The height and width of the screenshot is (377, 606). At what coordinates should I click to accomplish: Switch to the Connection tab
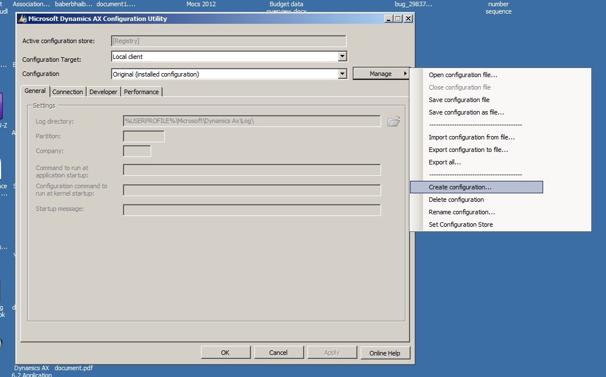(x=67, y=92)
